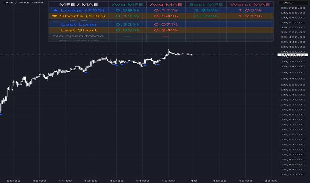The width and height of the screenshot is (310, 183).
Task: Click the 29,400.00 price axis label
Action: click(293, 47)
